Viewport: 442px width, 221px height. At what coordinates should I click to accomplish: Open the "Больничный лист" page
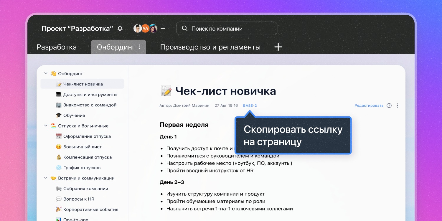coord(82,147)
